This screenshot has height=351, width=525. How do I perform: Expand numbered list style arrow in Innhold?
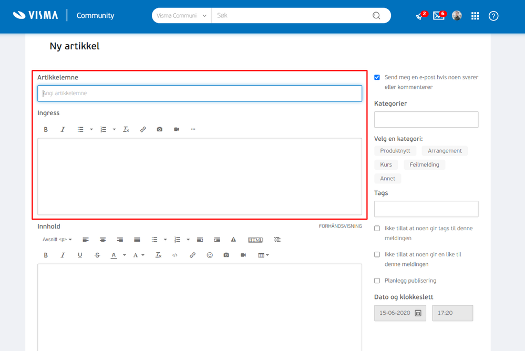point(188,240)
